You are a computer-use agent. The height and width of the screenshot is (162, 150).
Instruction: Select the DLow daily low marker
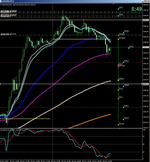pyautogui.click(x=118, y=125)
